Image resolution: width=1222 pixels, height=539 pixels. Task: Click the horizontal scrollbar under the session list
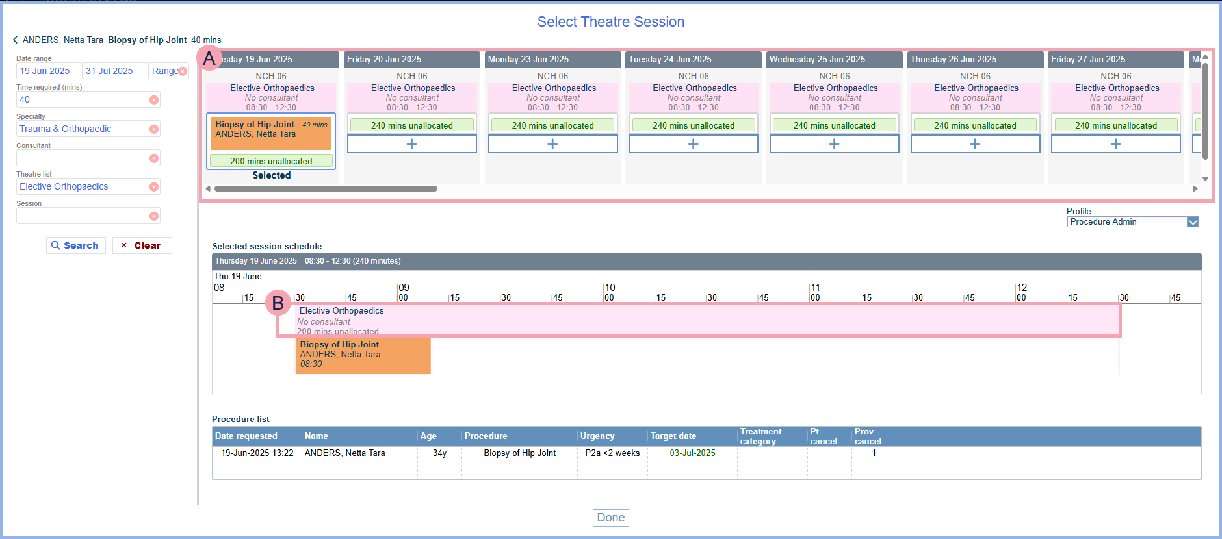326,189
